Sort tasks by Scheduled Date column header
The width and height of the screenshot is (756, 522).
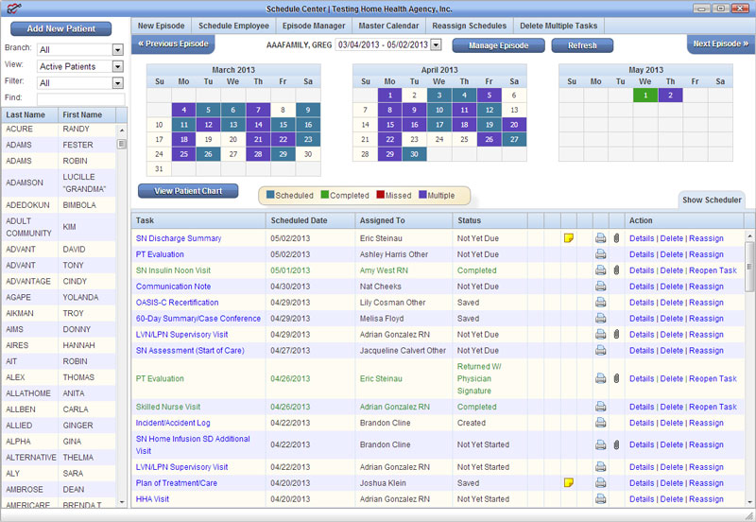(310, 220)
